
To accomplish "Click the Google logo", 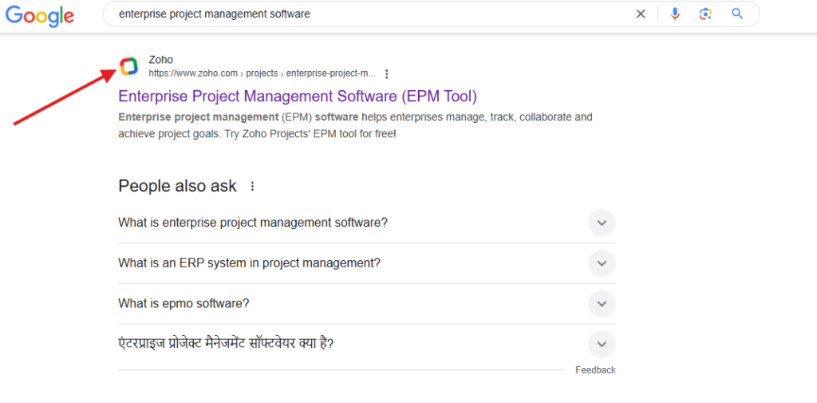I will 40,14.
